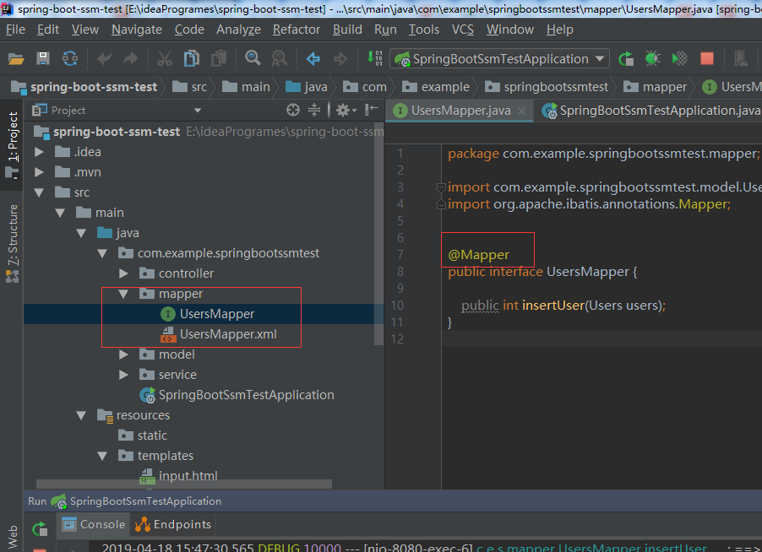The image size is (762, 552).
Task: Hide the Project tool window
Action: [x=371, y=110]
